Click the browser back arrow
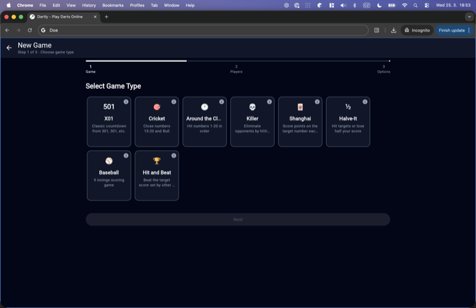This screenshot has height=308, width=476. click(x=7, y=30)
